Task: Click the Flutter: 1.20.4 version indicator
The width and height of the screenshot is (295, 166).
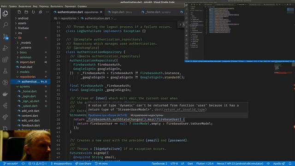Action: click(205, 164)
